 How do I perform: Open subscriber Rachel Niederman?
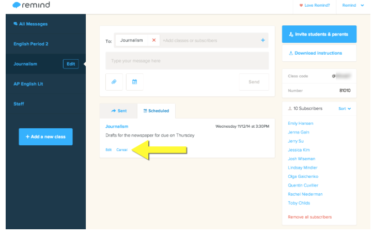(x=305, y=194)
